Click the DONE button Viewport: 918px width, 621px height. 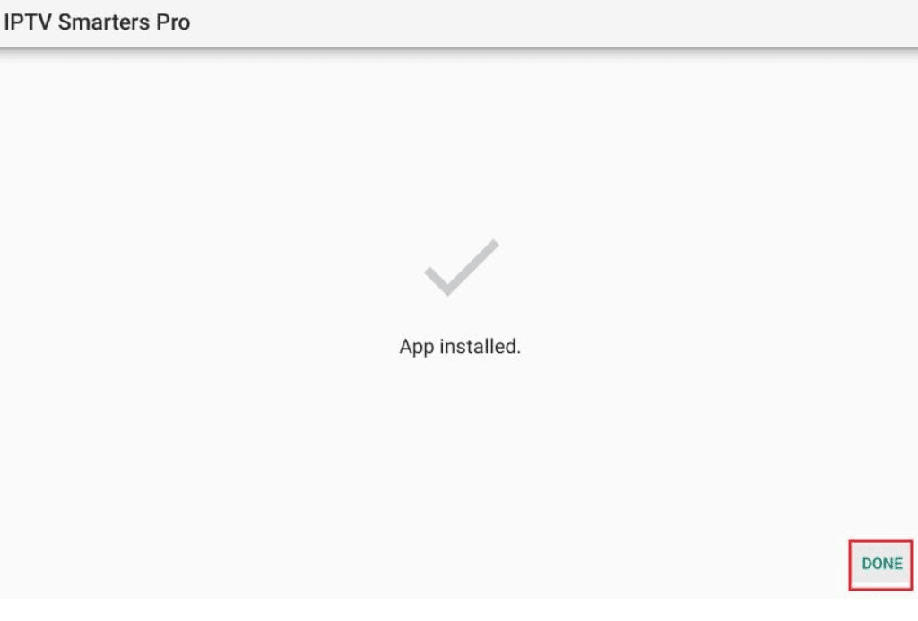click(881, 565)
